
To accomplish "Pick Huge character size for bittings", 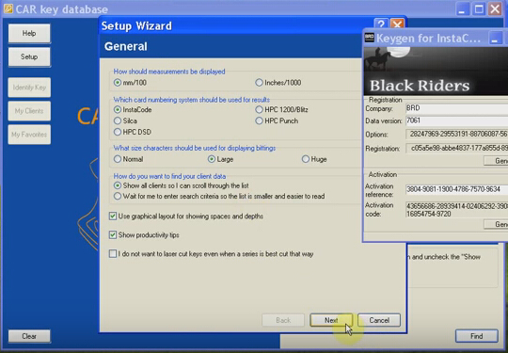I will (314, 159).
